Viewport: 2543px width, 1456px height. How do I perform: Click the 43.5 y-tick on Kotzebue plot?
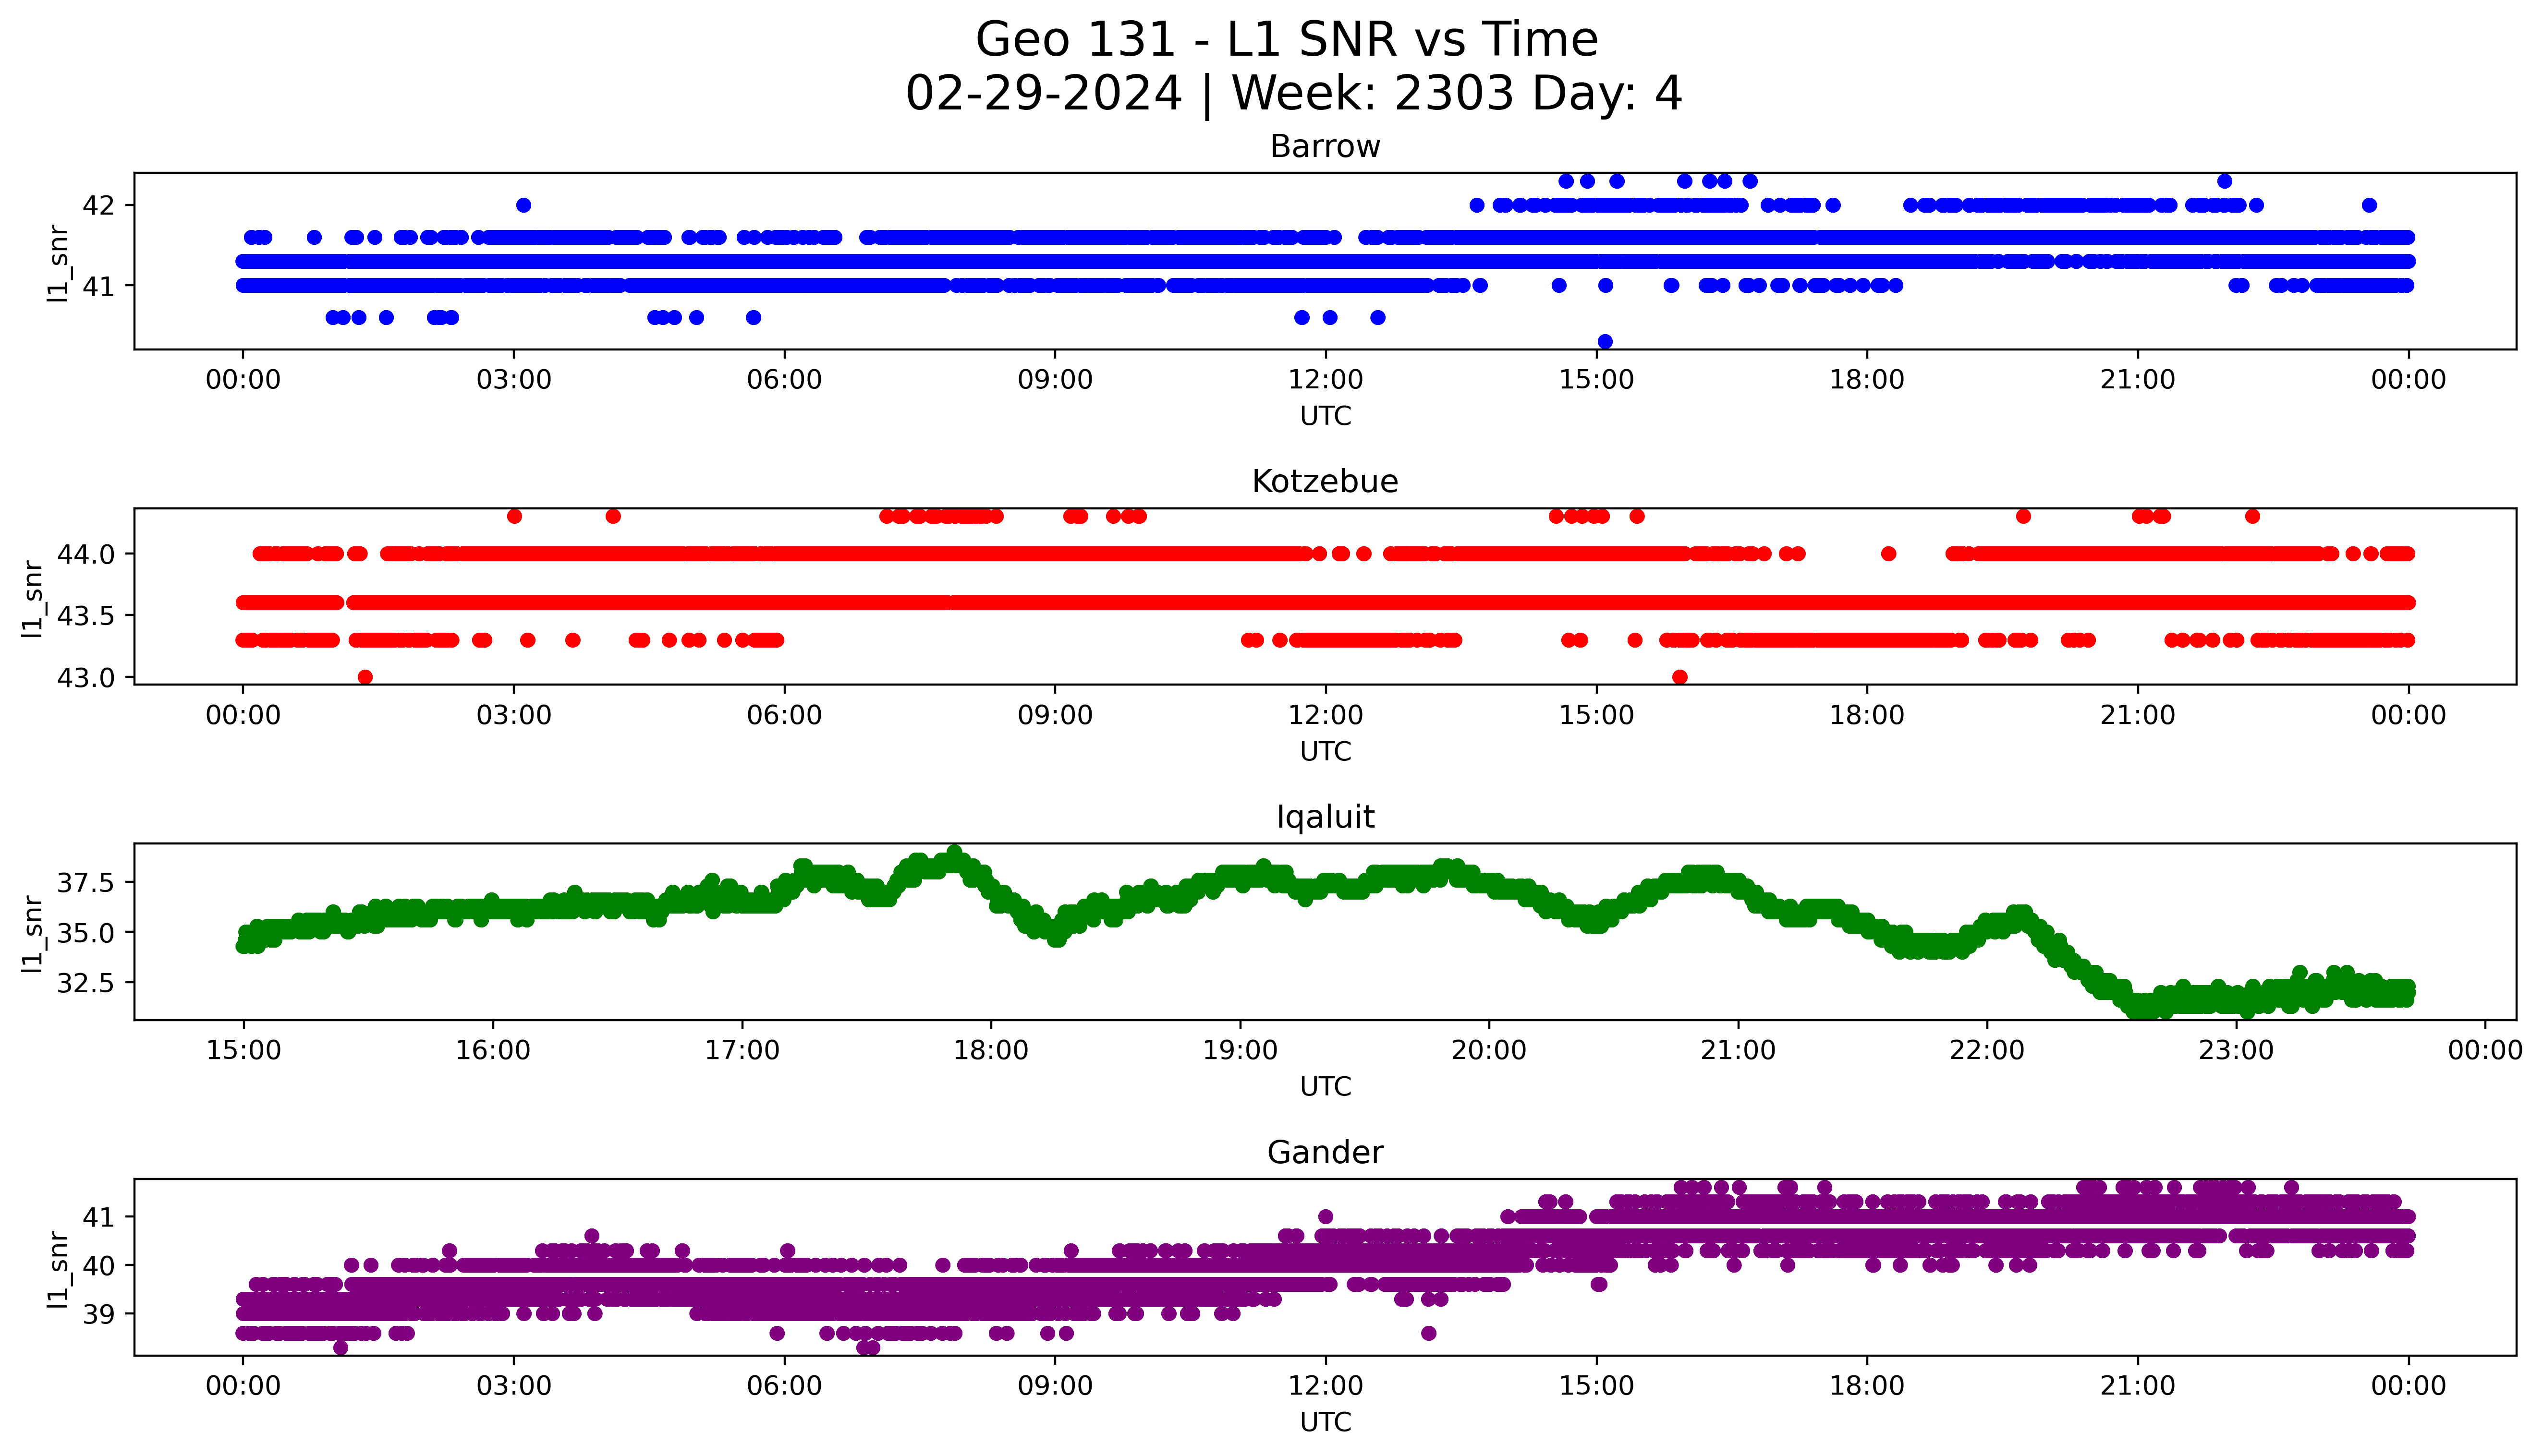point(86,616)
